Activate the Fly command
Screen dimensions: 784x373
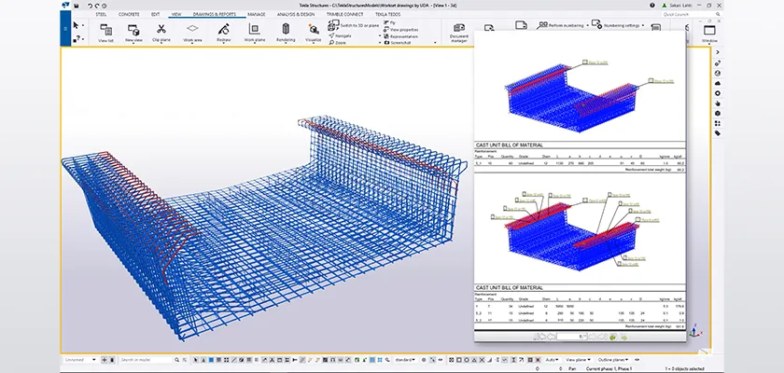(389, 23)
